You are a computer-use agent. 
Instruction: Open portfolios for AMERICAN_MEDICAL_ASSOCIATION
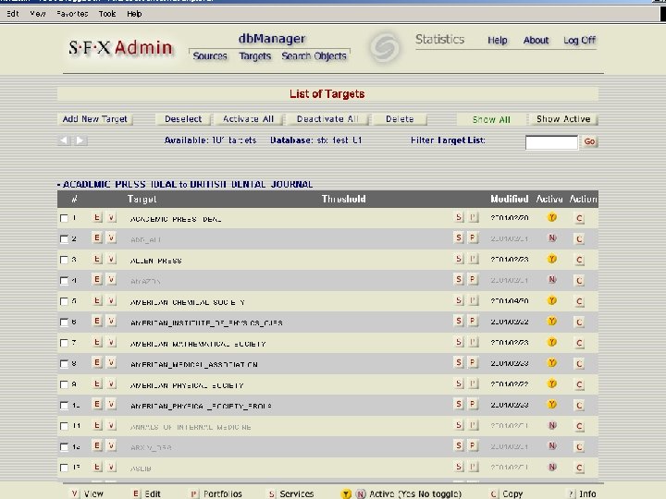click(x=473, y=363)
